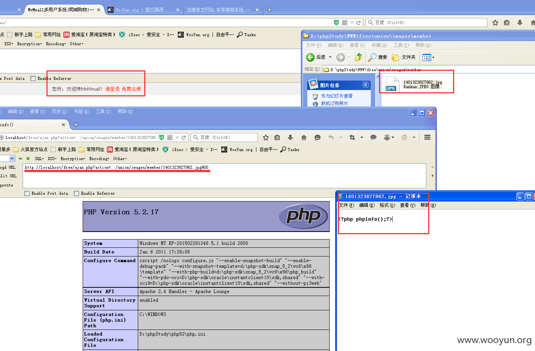Click the reload icon in the back MvMmall browser
This screenshot has height=351, width=535.
pos(359,23)
